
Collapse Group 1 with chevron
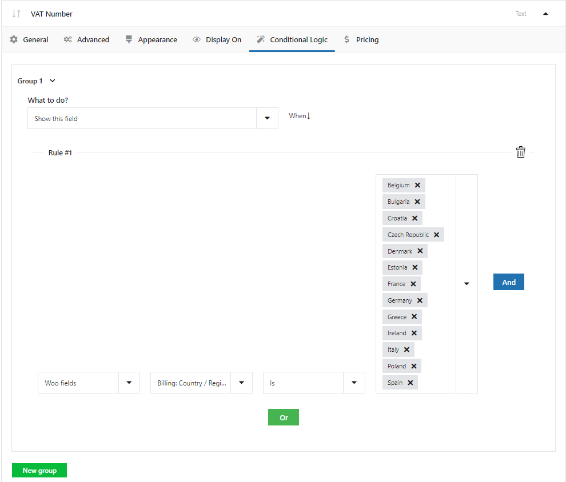53,81
